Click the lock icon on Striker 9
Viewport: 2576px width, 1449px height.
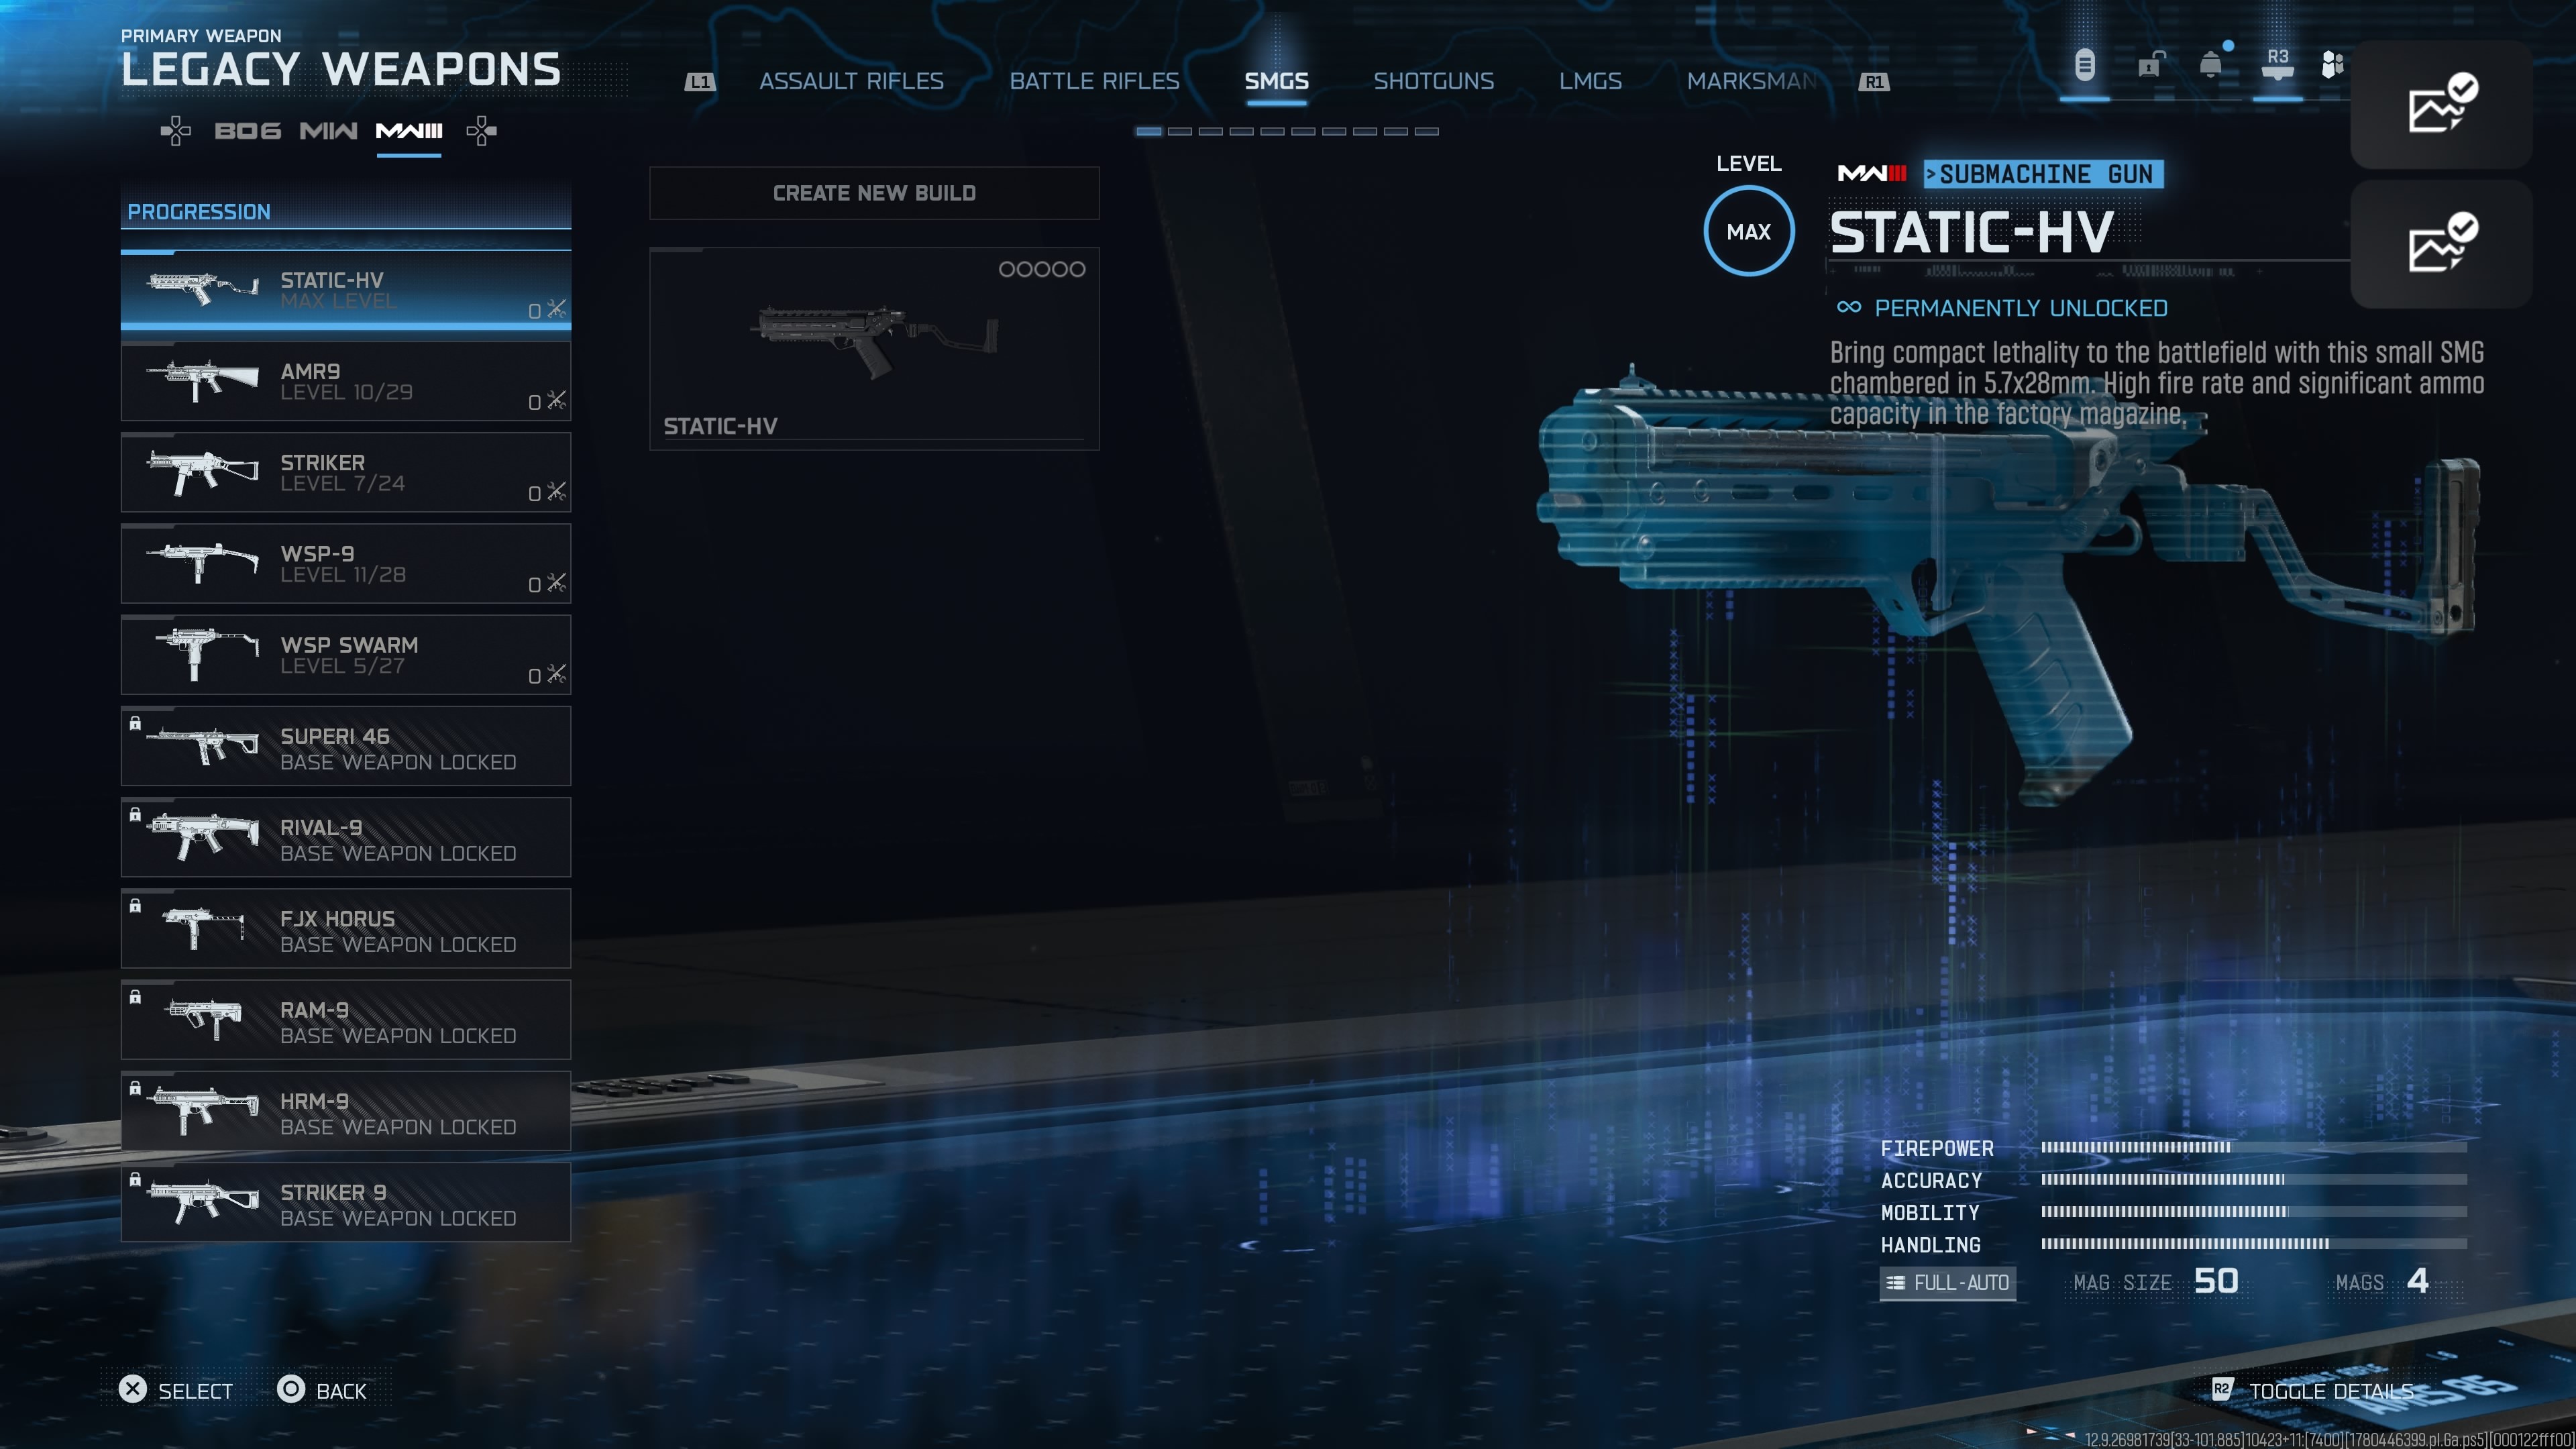click(x=135, y=1180)
